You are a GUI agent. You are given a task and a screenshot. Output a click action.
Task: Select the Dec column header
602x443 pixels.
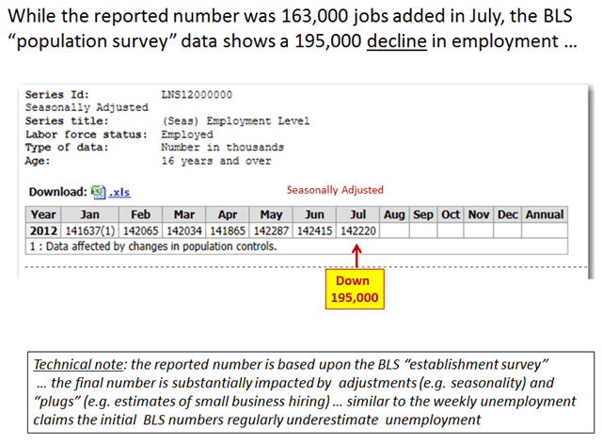(x=508, y=214)
